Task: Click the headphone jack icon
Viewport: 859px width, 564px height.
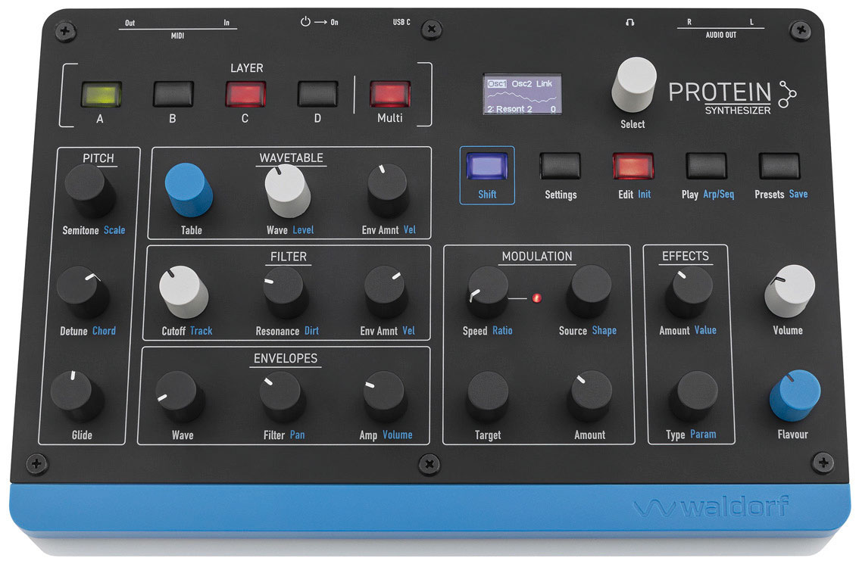Action: point(629,23)
